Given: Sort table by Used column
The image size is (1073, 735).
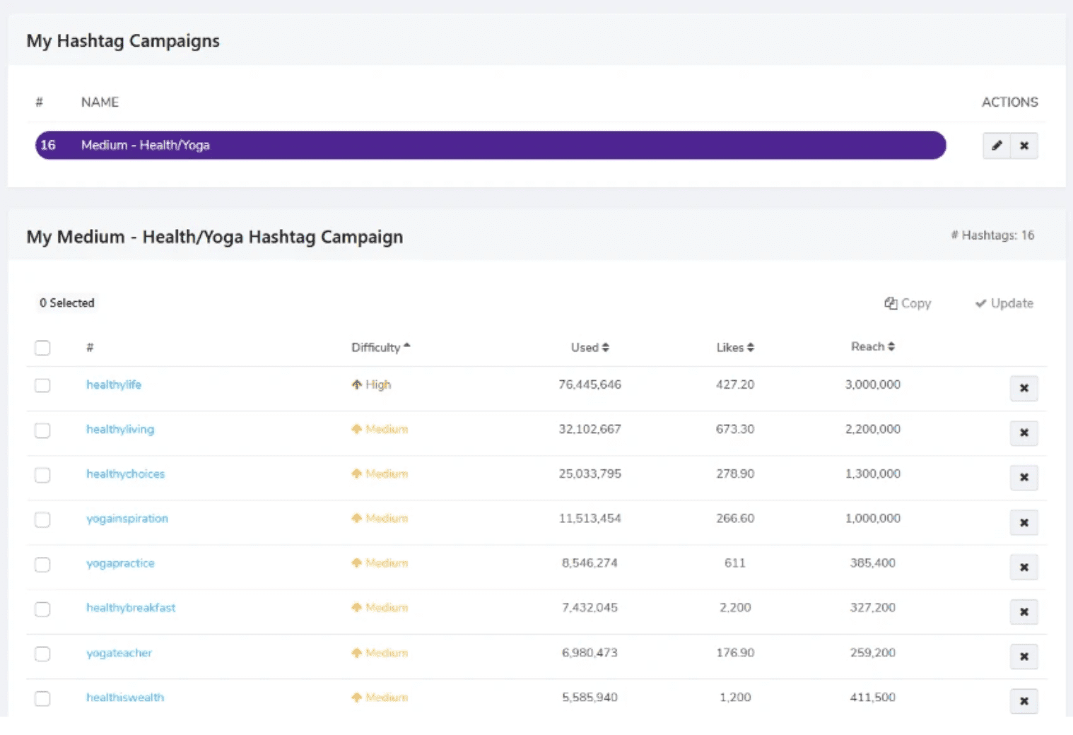Looking at the screenshot, I should [590, 347].
